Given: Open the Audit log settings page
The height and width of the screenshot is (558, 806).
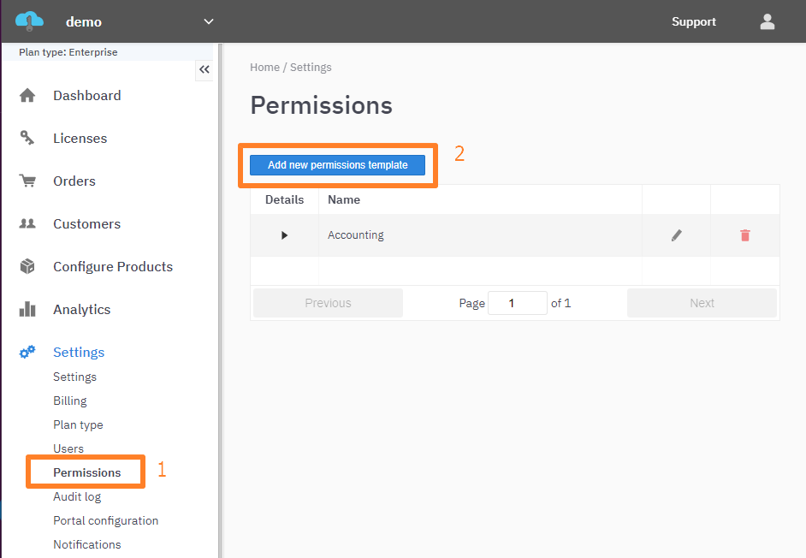Looking at the screenshot, I should click(77, 496).
